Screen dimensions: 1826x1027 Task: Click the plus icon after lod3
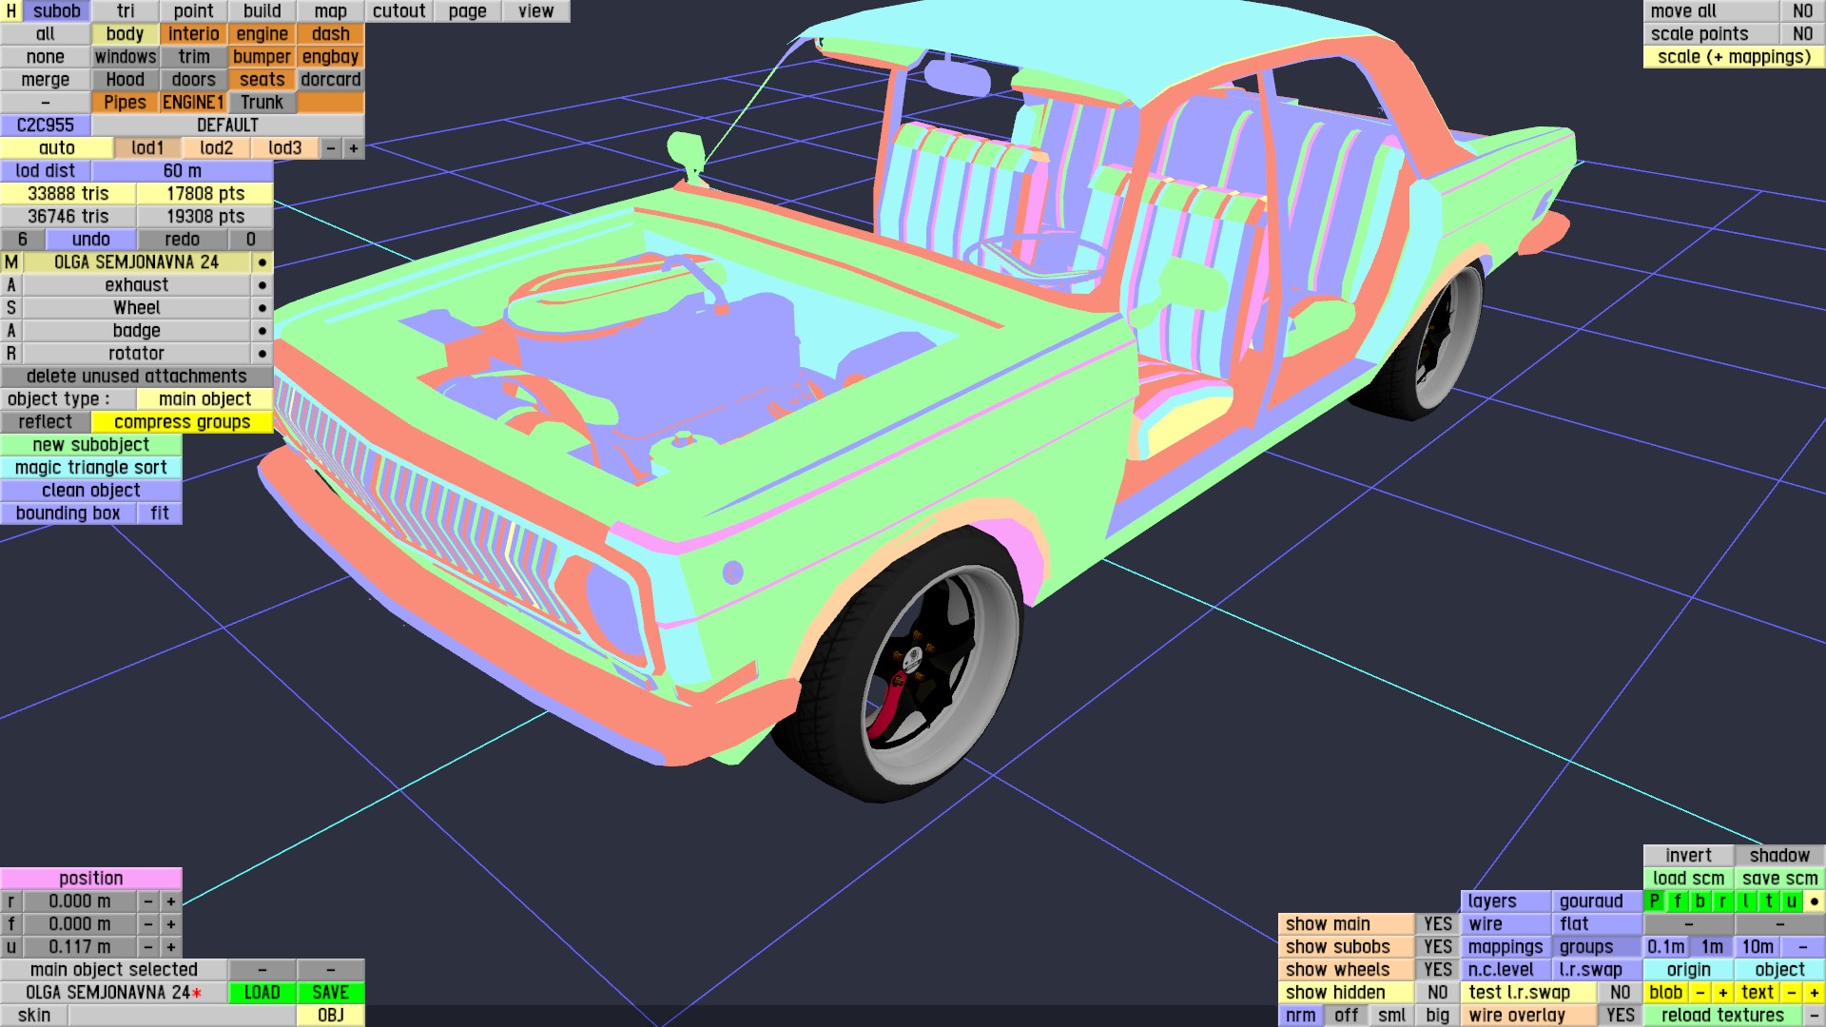[x=354, y=148]
